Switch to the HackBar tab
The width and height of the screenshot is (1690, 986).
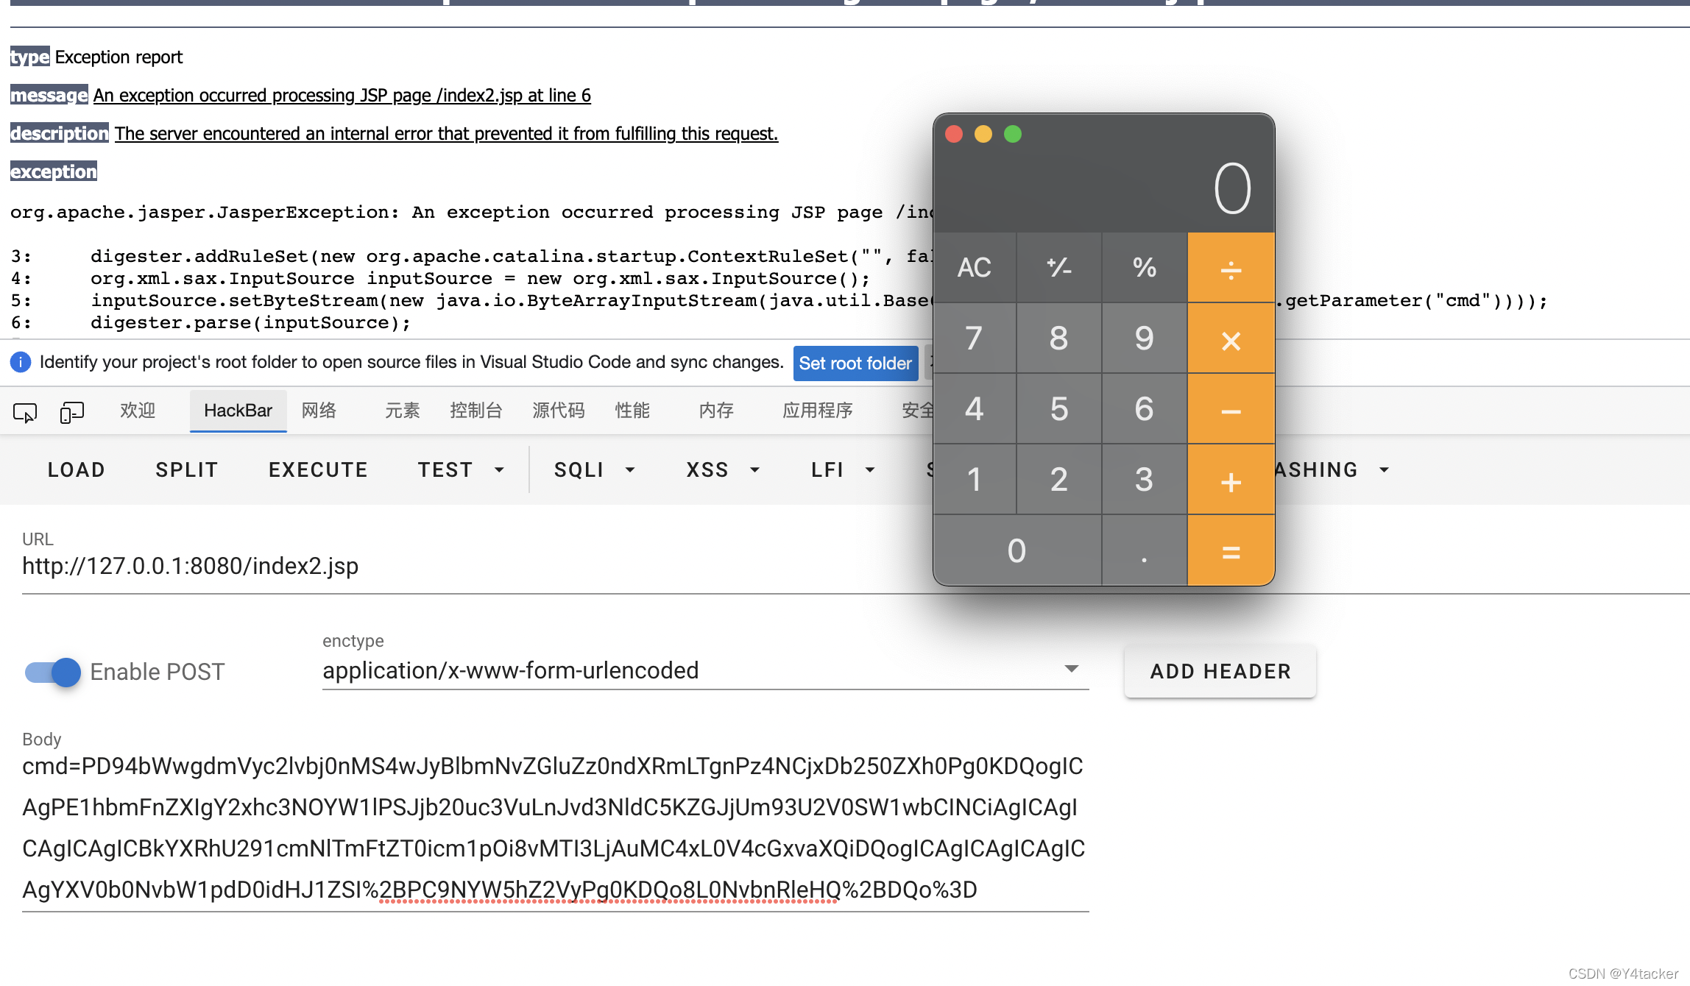[238, 411]
